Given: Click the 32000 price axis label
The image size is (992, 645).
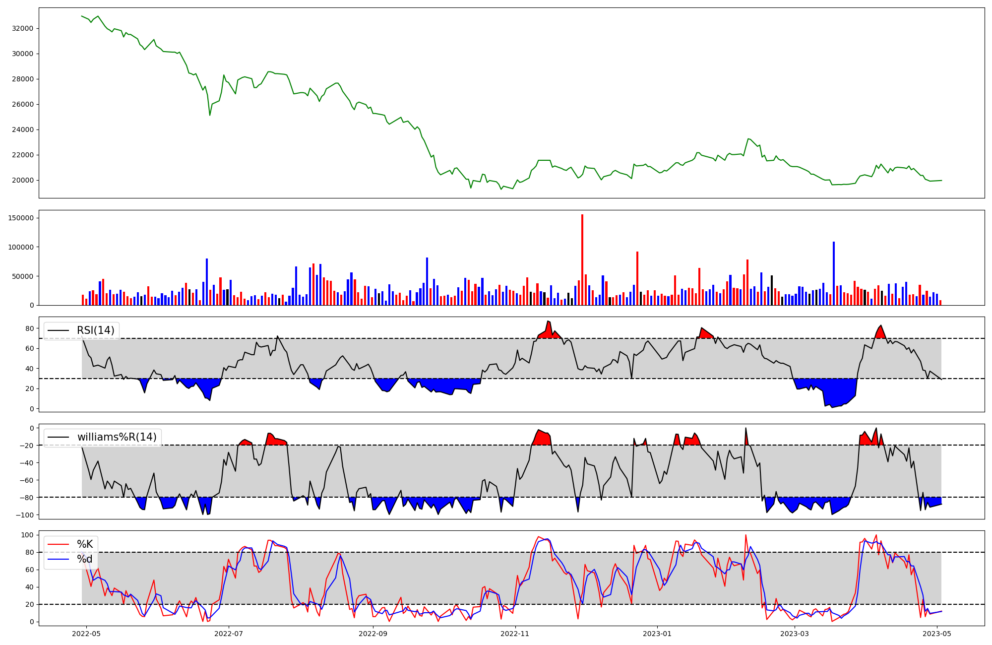Looking at the screenshot, I should point(22,28).
